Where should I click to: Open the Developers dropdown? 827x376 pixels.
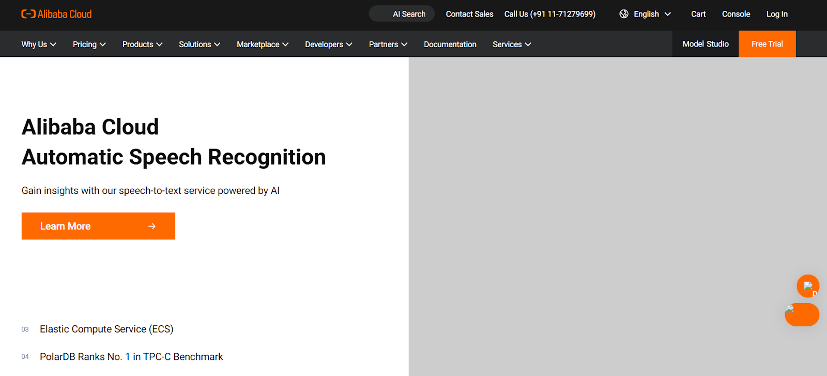pyautogui.click(x=329, y=44)
